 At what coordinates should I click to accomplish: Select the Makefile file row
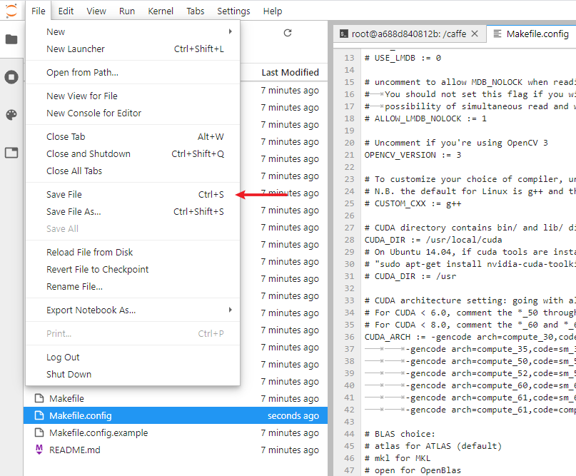[x=176, y=398]
